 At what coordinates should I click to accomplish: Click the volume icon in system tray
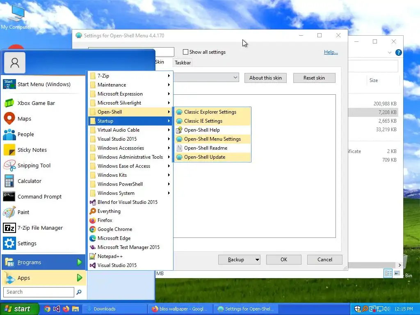click(x=387, y=309)
